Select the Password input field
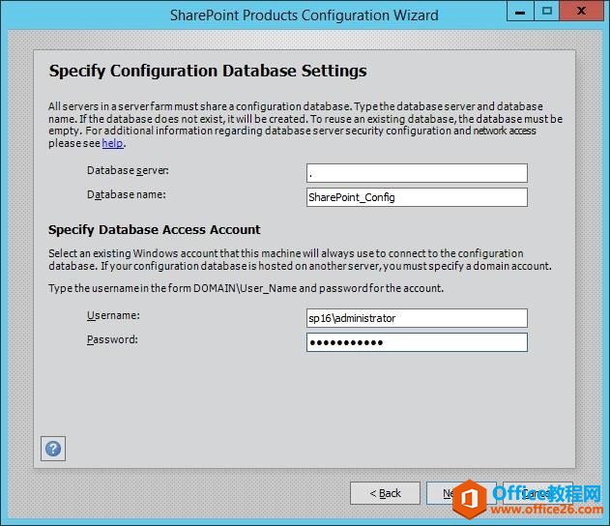 click(416, 342)
